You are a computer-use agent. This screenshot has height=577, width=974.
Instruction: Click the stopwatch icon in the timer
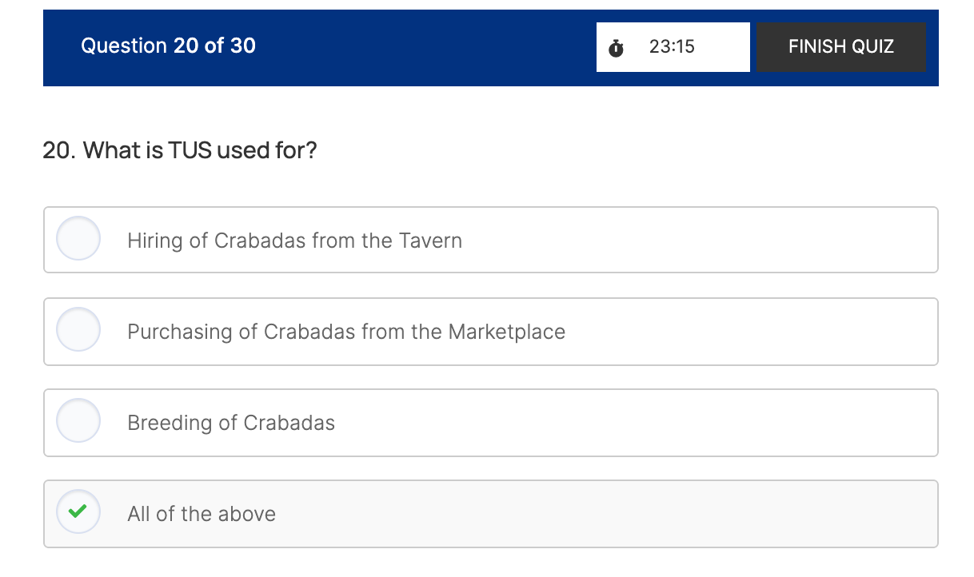click(x=616, y=48)
